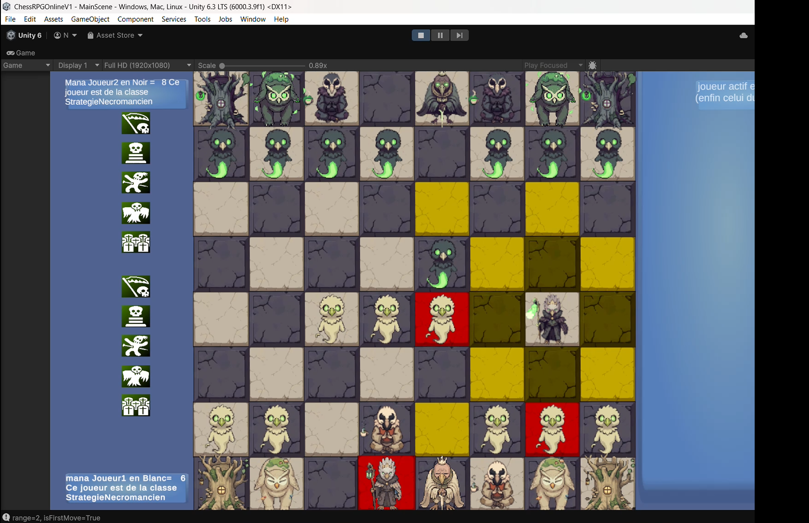Click the white crowned king piece on bottom row
The image size is (809, 523).
click(x=442, y=484)
